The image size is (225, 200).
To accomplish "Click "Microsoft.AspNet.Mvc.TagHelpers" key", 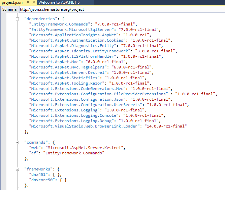I will coord(68,67).
